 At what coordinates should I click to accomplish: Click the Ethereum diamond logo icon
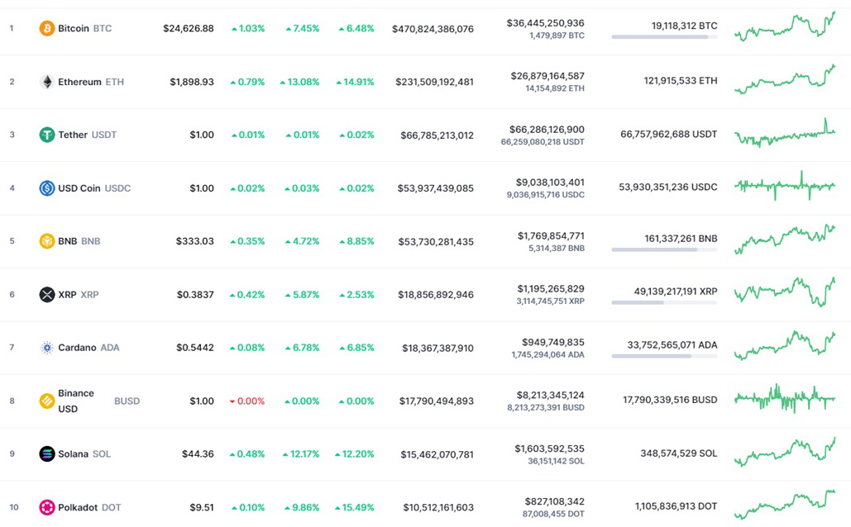pyautogui.click(x=47, y=82)
